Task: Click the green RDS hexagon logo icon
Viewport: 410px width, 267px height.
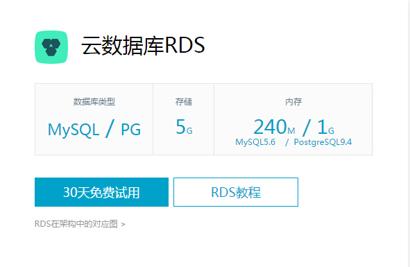Action: click(x=51, y=47)
